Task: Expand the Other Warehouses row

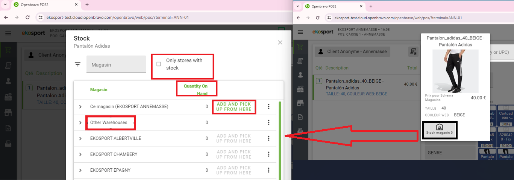Action: pyautogui.click(x=80, y=123)
